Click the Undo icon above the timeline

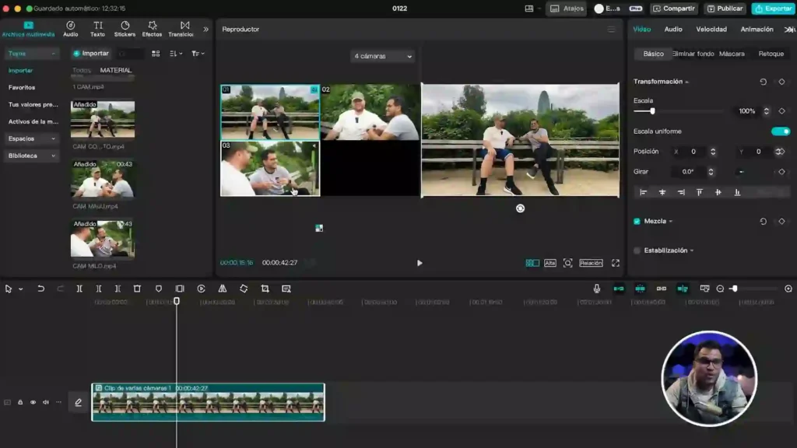click(40, 289)
